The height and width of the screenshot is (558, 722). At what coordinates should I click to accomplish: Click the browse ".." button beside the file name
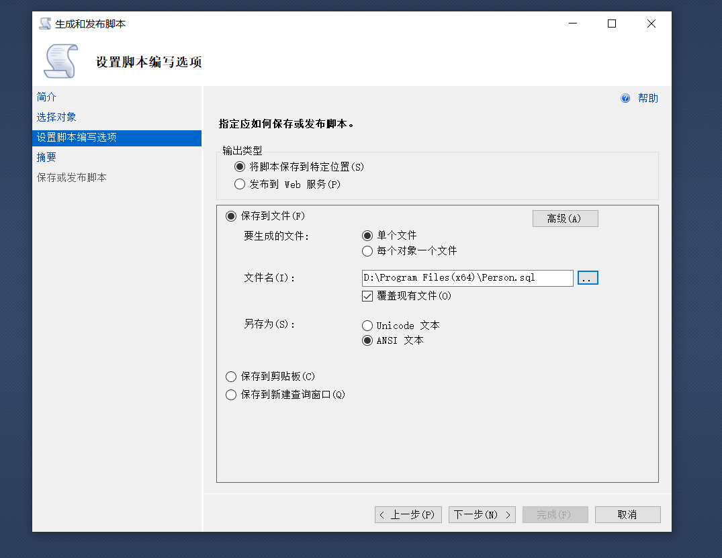click(x=588, y=277)
